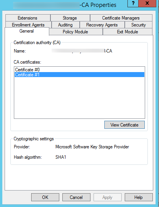Viewport: 159px width, 207px height.
Task: Switch to Policy Module tab
Action: tap(75, 32)
